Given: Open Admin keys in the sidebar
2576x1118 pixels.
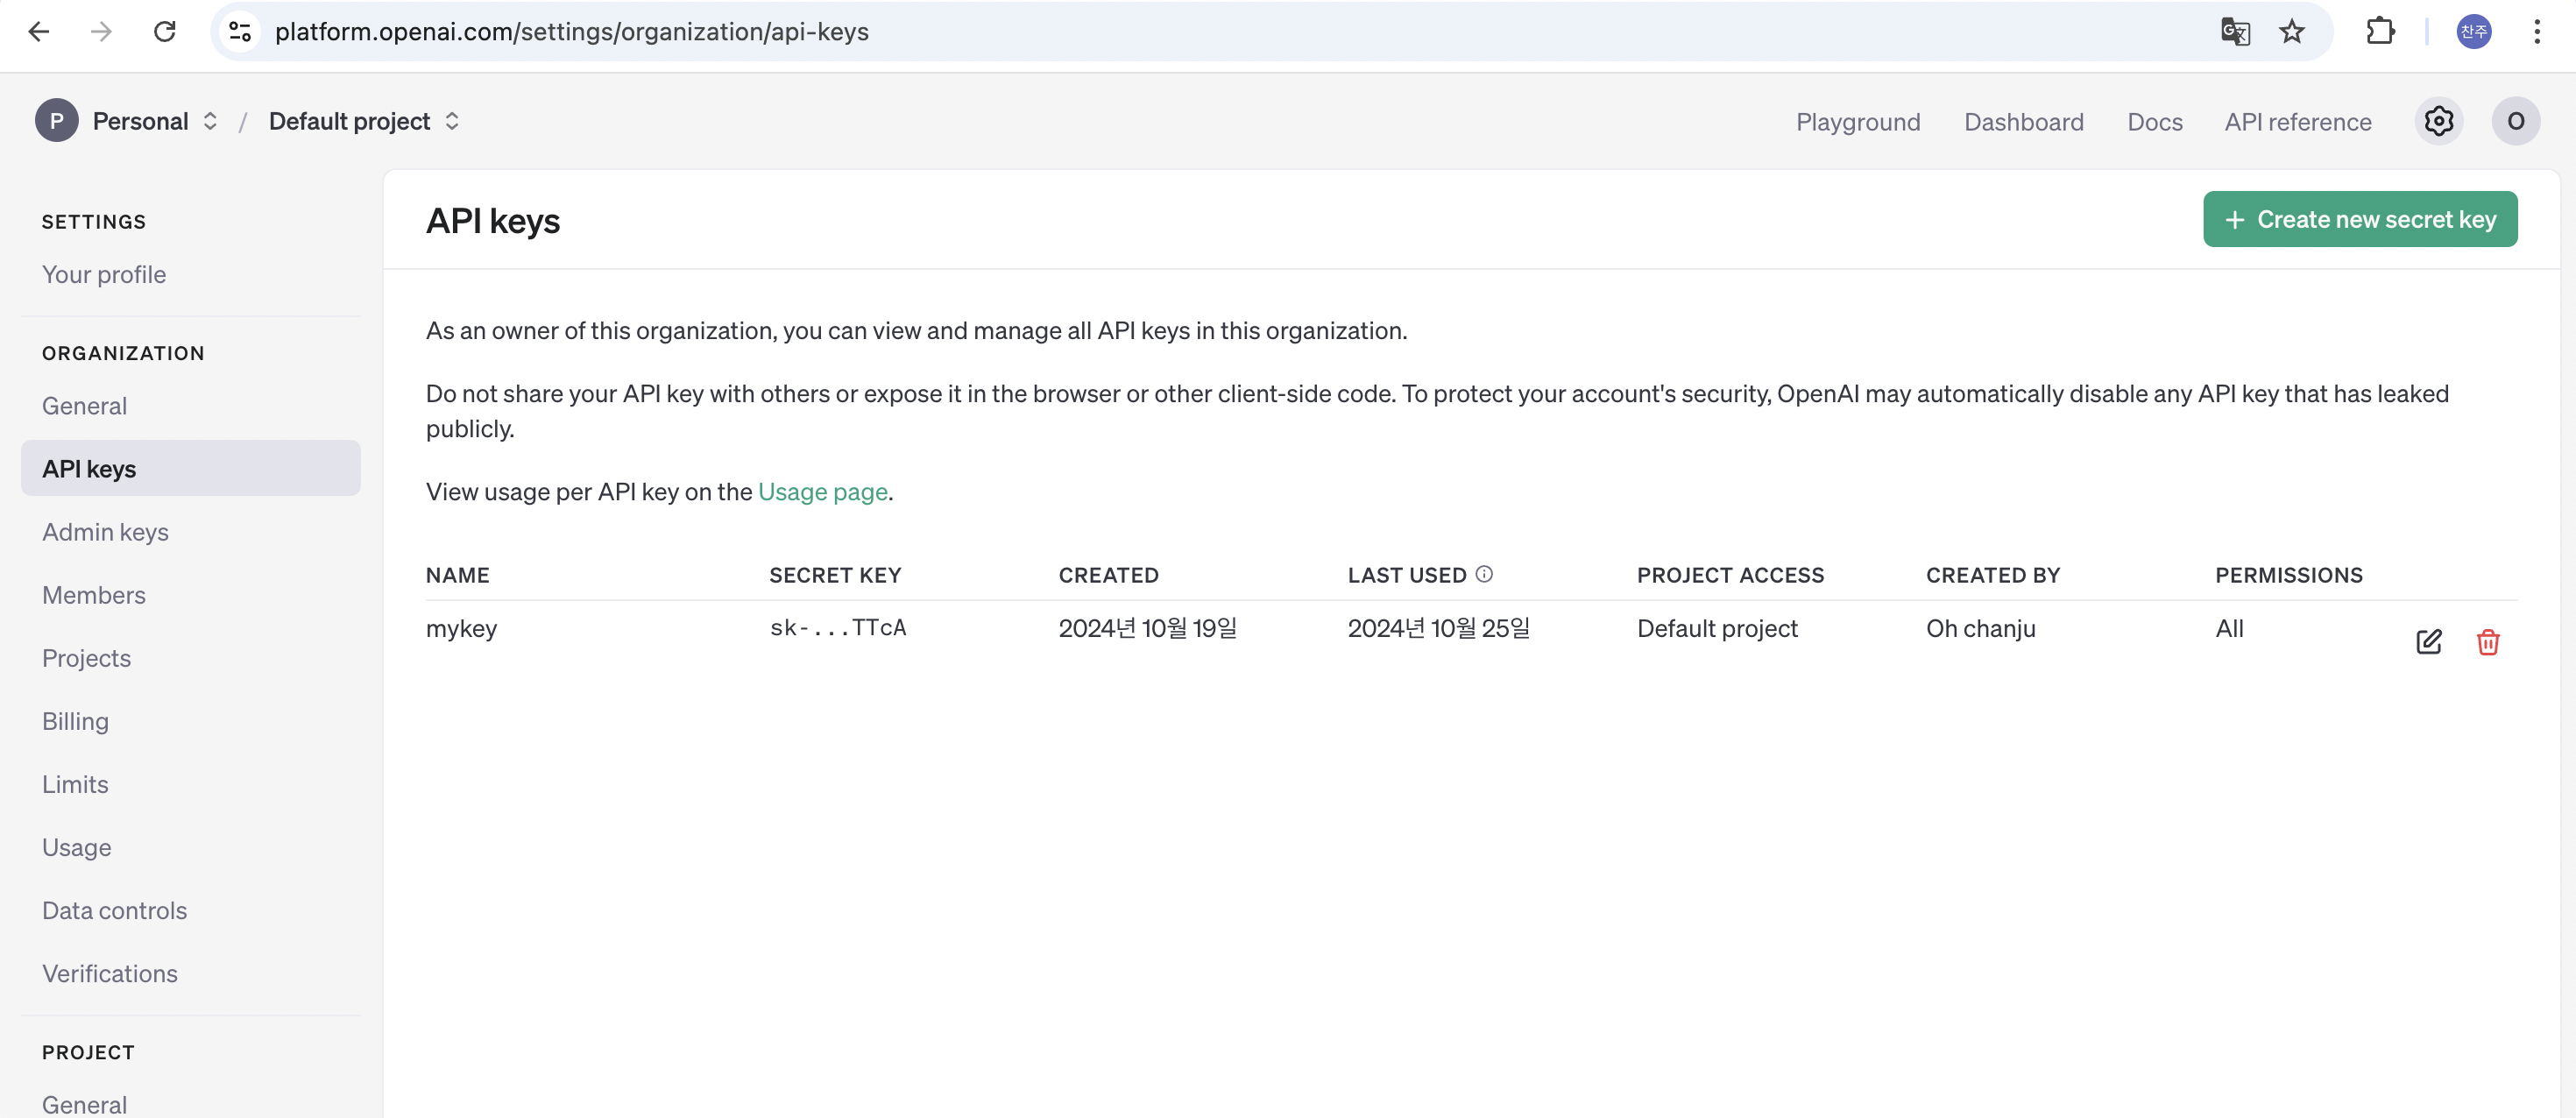Looking at the screenshot, I should coord(105,532).
